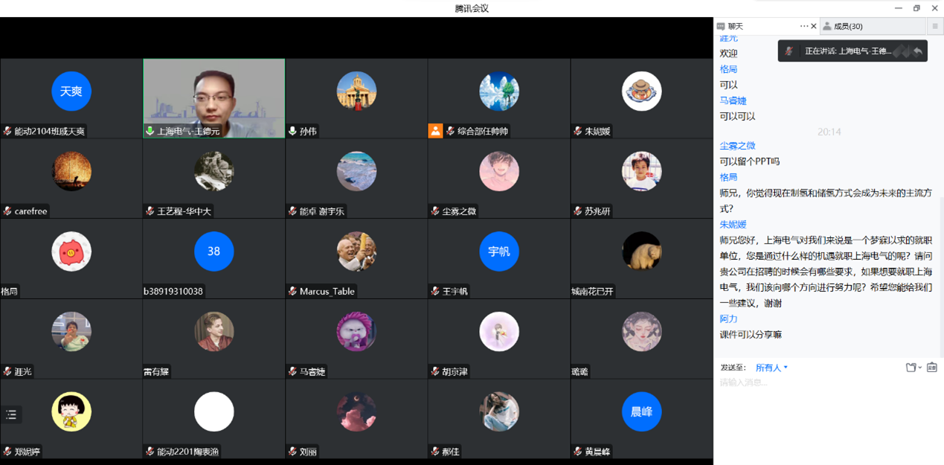Click the chat panel more options ellipsis

click(803, 26)
